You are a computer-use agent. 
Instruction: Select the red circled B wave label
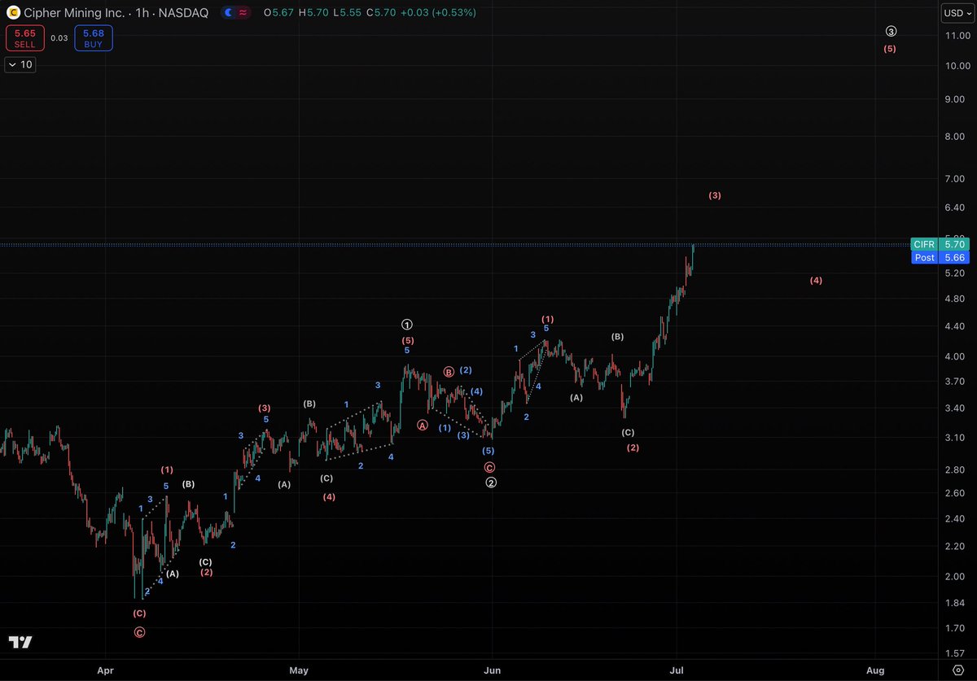pos(449,372)
